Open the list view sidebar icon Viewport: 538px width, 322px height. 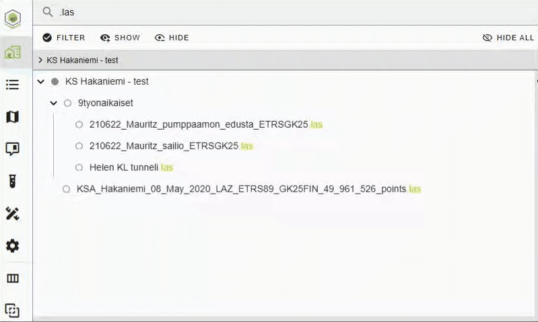(12, 84)
